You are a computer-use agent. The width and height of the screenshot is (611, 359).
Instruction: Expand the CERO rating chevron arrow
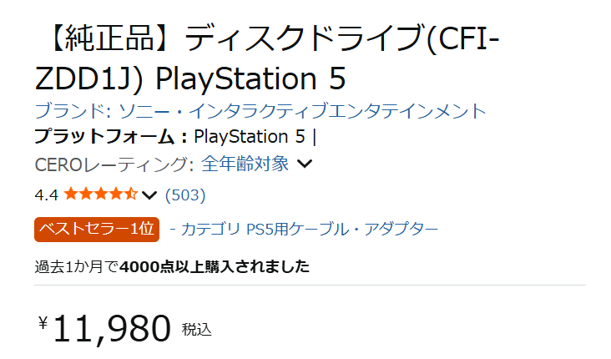[305, 164]
